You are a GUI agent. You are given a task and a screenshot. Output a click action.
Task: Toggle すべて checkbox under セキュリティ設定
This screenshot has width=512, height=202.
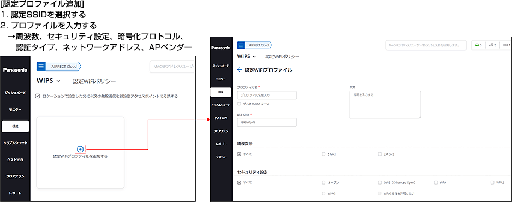[x=239, y=183]
